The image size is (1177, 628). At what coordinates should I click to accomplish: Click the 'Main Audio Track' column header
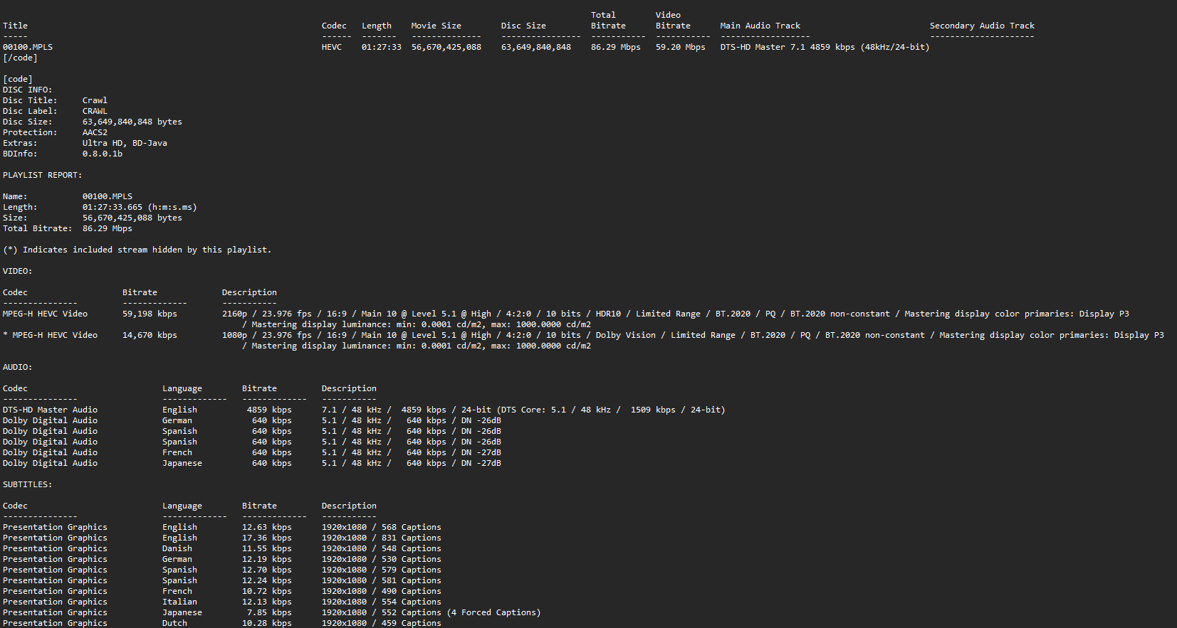pyautogui.click(x=760, y=26)
